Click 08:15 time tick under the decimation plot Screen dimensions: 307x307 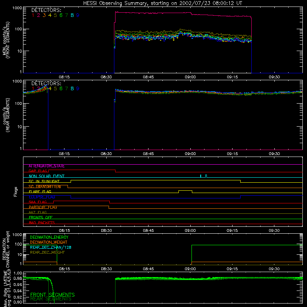64,269
